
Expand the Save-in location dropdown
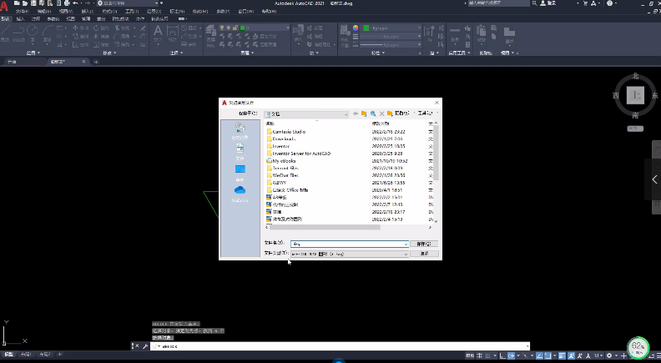pos(346,114)
